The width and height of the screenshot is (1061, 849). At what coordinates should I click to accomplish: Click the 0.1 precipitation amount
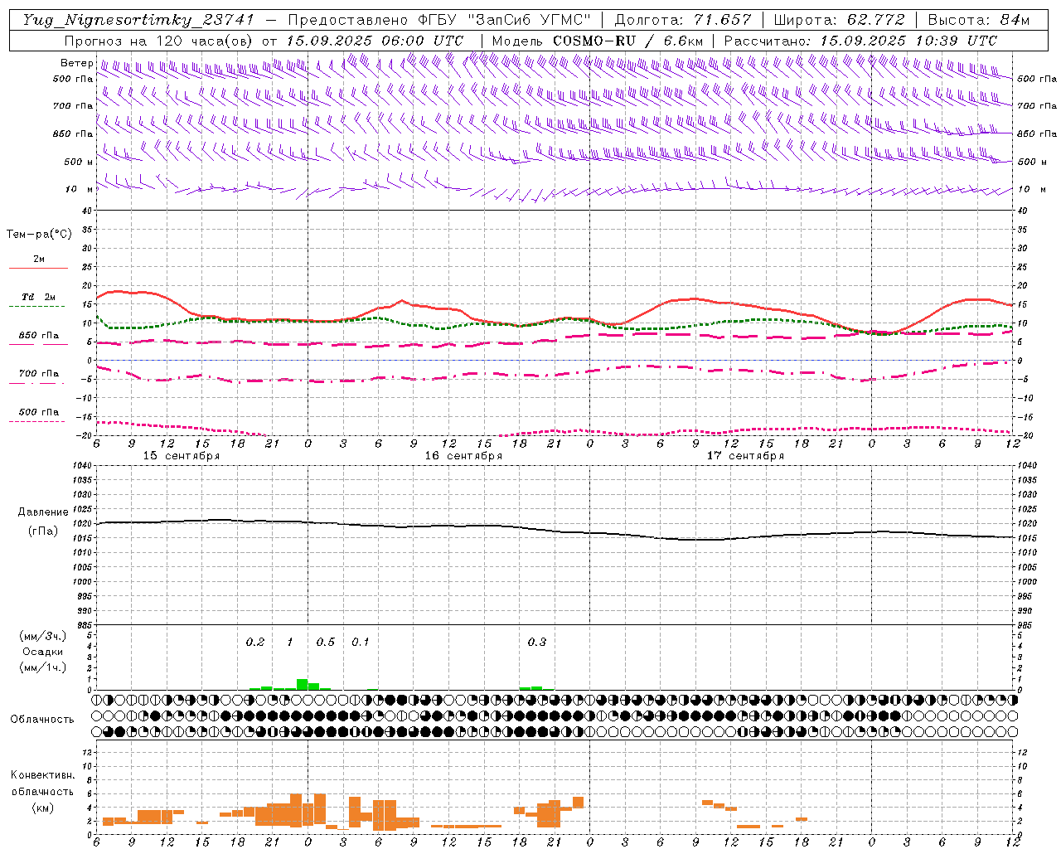pos(361,642)
